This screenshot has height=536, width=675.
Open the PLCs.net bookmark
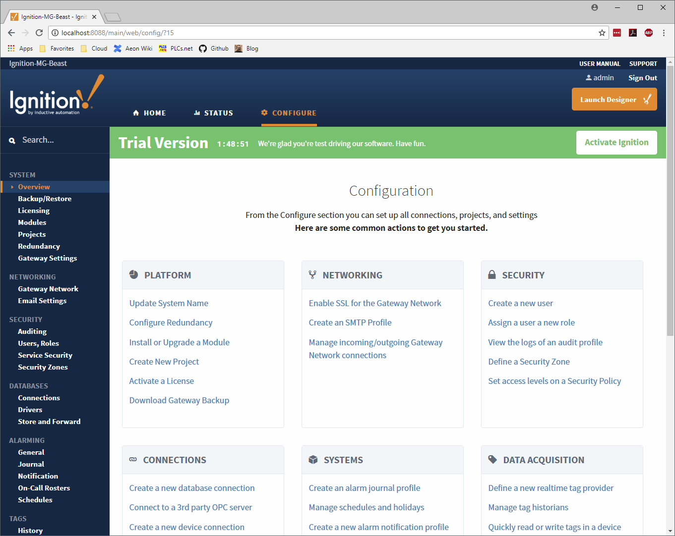pyautogui.click(x=176, y=49)
